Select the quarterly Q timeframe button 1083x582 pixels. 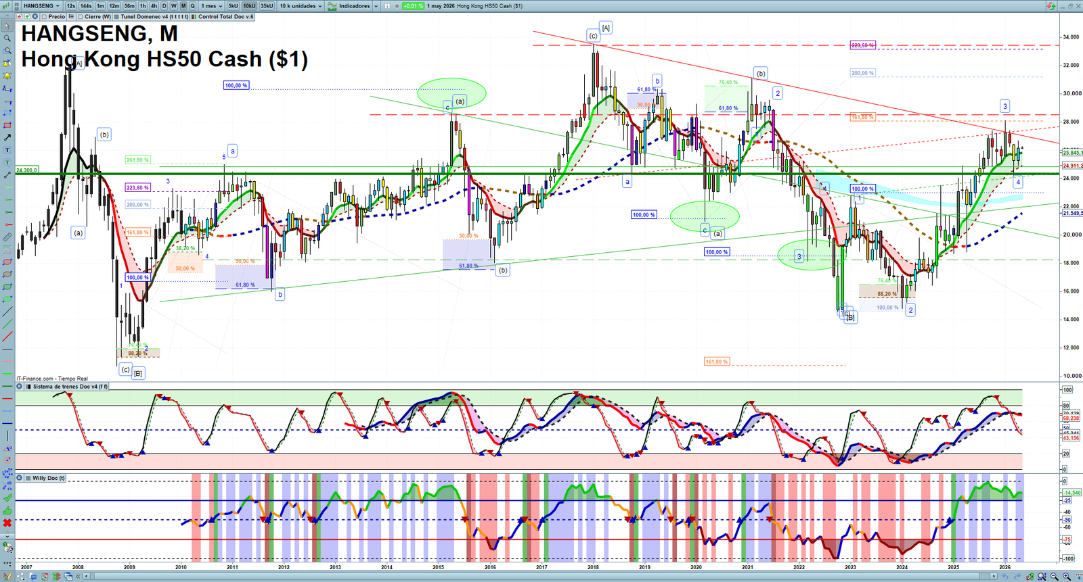192,5
